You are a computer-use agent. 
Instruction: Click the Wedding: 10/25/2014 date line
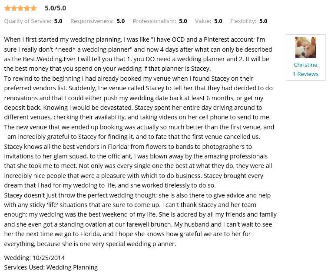pos(34,258)
